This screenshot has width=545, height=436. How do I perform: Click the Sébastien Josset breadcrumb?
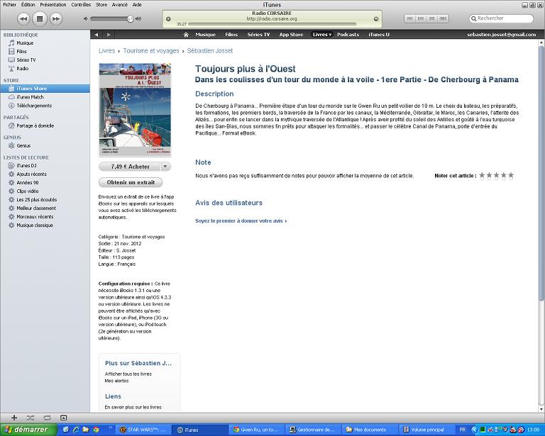point(210,50)
